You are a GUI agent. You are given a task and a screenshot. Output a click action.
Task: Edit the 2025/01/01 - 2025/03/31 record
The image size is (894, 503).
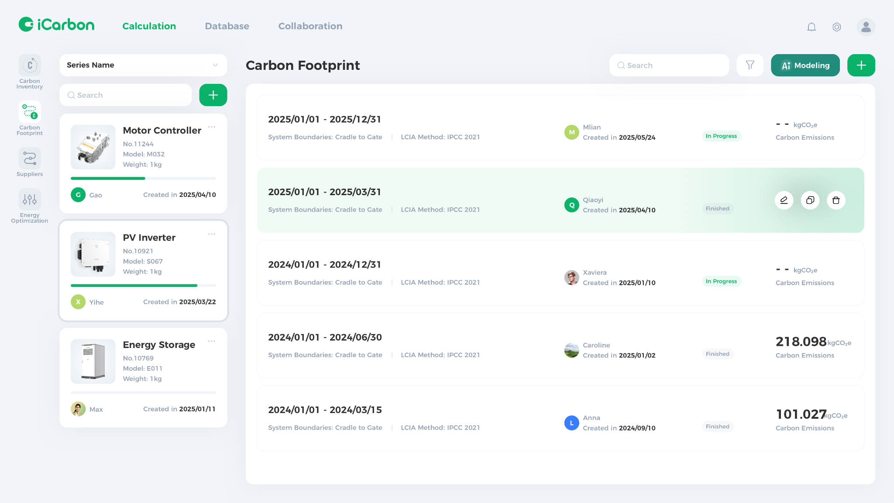click(784, 200)
